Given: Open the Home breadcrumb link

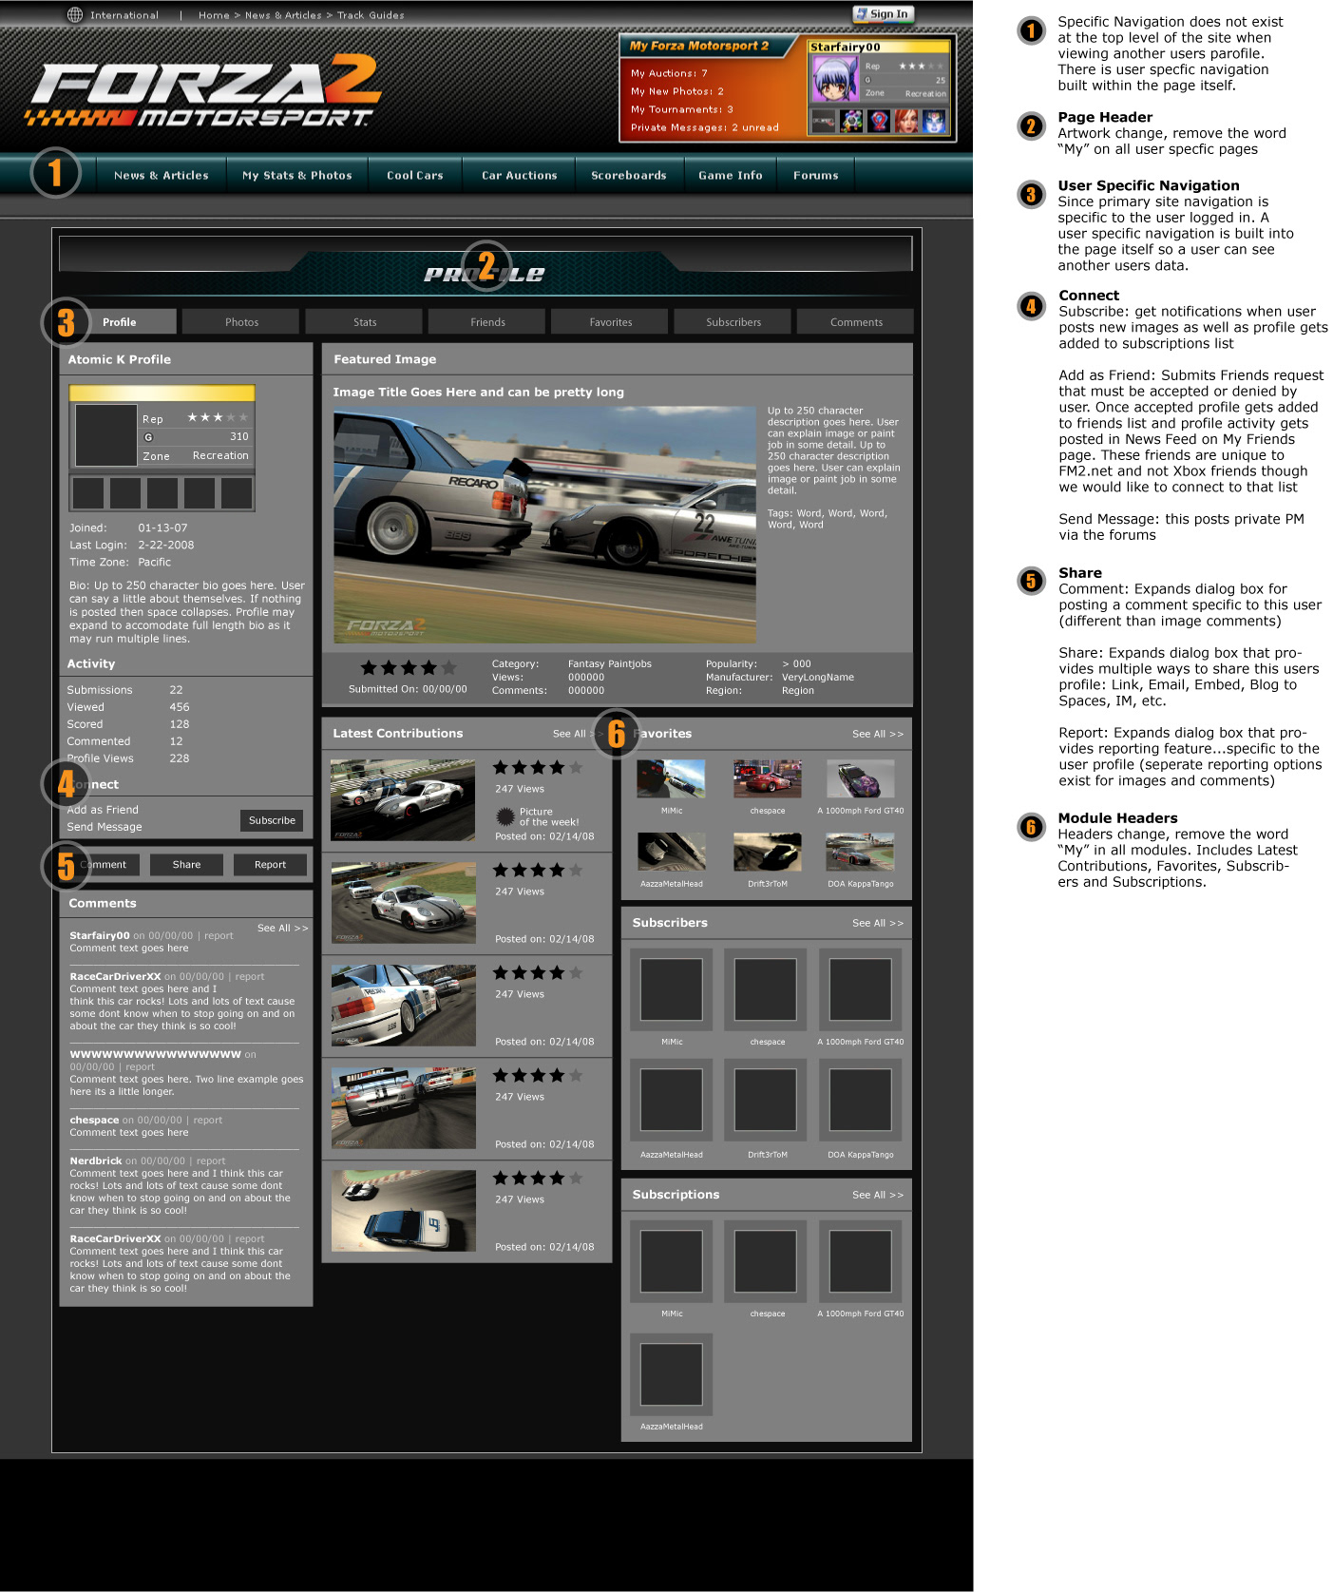Looking at the screenshot, I should (214, 15).
